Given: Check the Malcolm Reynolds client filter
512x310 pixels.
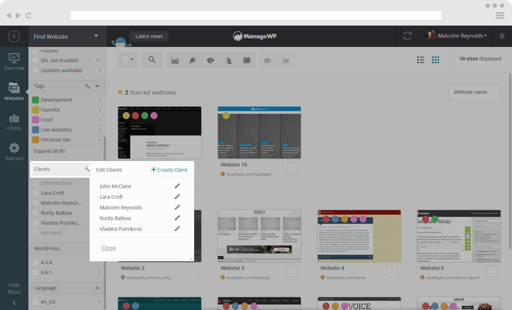Looking at the screenshot, I should [36, 203].
